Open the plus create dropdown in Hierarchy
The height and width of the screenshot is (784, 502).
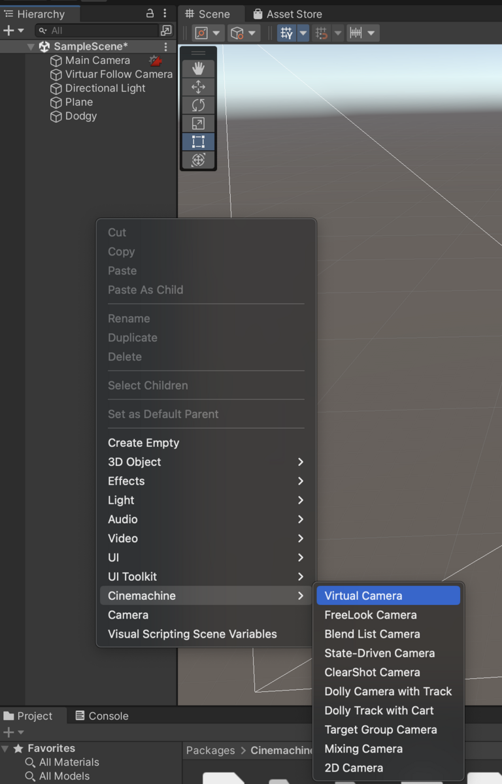(x=14, y=31)
